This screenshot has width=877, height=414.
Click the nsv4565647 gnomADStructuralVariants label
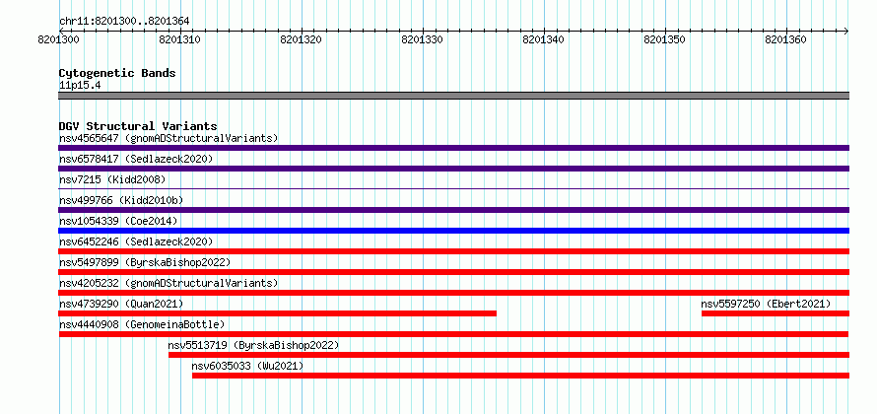(169, 138)
